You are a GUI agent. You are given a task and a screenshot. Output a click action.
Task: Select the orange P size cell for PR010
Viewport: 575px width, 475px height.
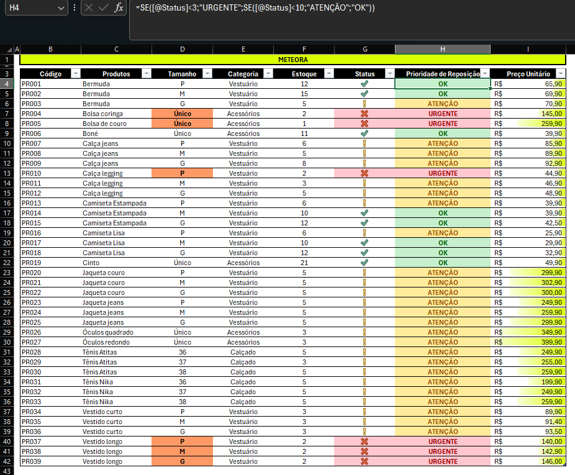pyautogui.click(x=183, y=173)
